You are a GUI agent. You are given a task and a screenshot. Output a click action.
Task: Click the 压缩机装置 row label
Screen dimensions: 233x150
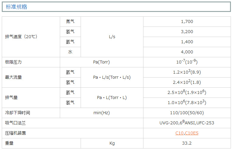coord(15,133)
